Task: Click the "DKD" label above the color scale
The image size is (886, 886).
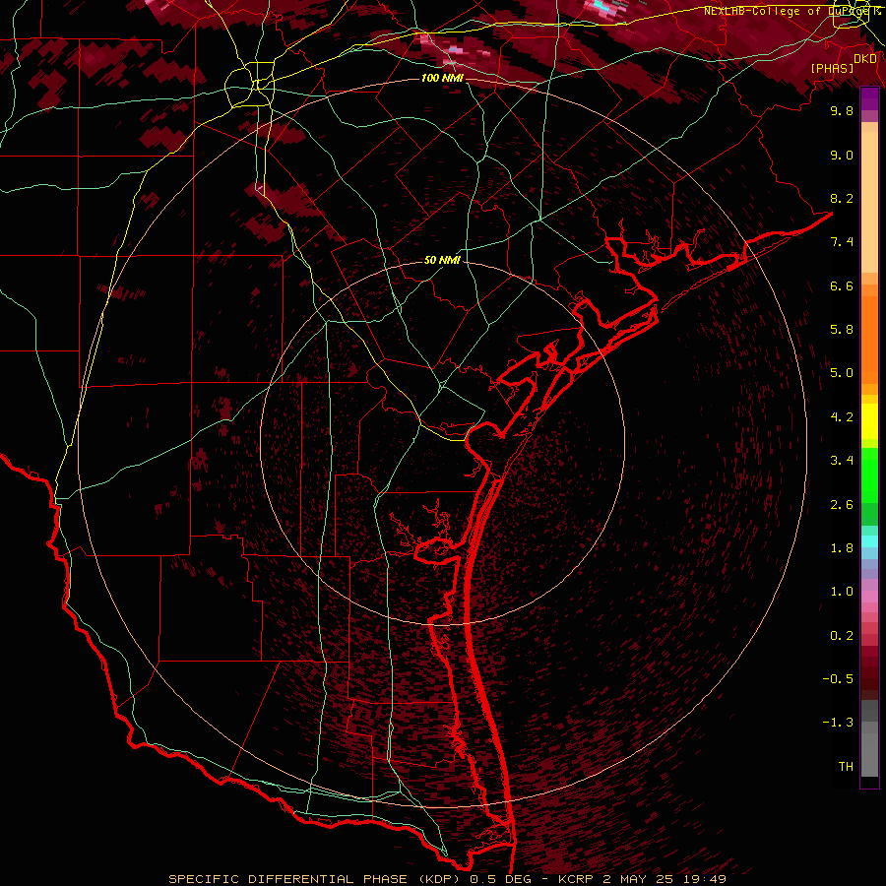Action: [865, 59]
